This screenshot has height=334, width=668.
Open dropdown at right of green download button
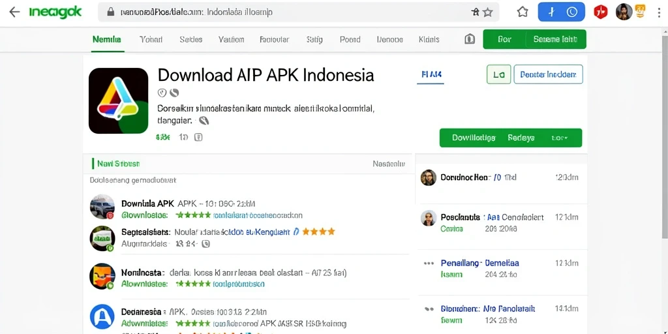(x=559, y=138)
